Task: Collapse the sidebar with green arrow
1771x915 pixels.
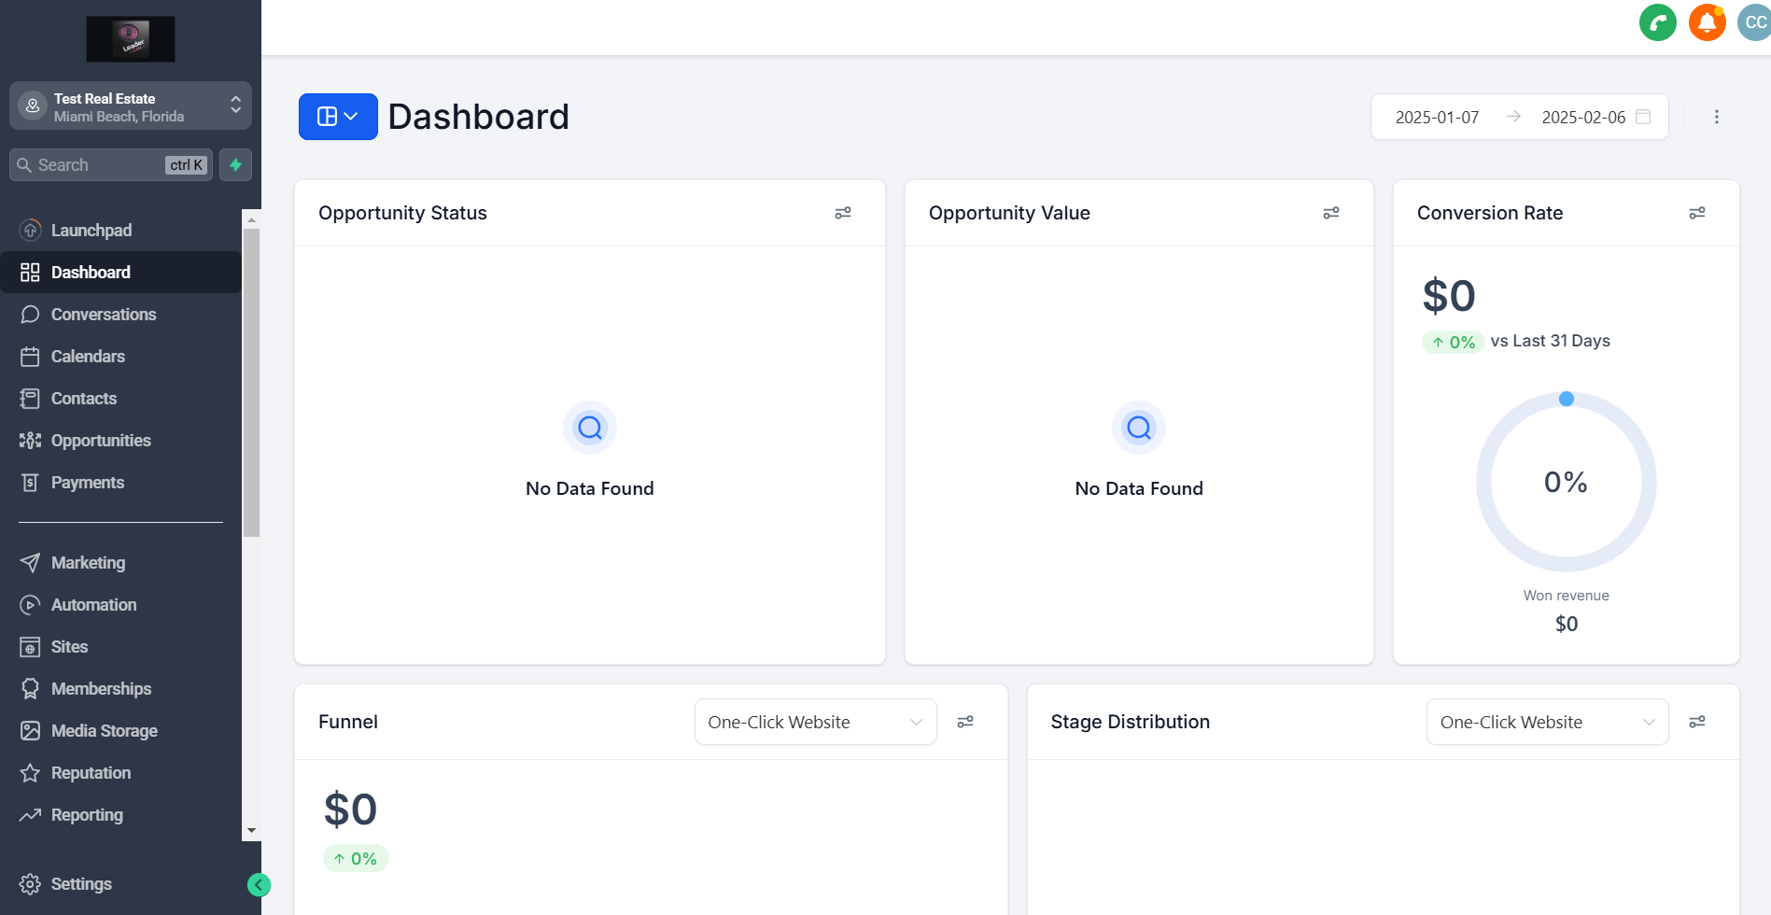Action: pos(259,884)
